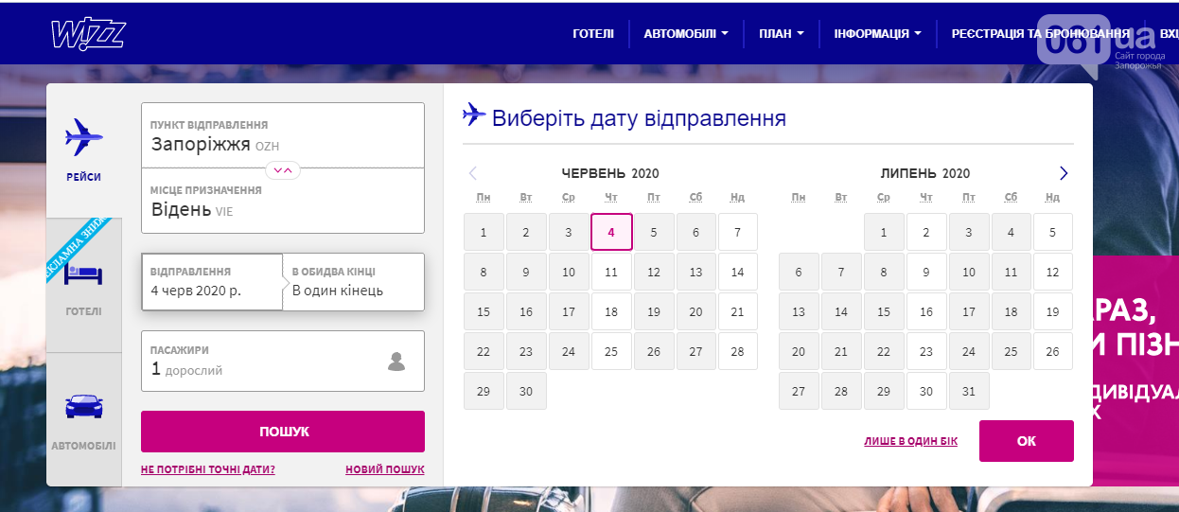This screenshot has height=512, width=1179.
Task: Select June 11 in the calendar
Action: tap(611, 272)
